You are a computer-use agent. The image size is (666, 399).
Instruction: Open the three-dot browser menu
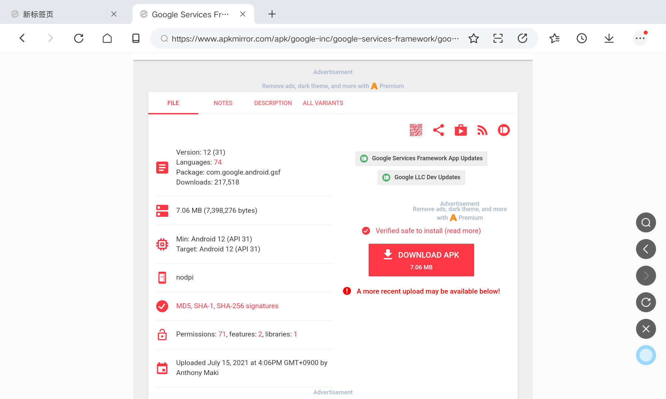[x=640, y=39]
